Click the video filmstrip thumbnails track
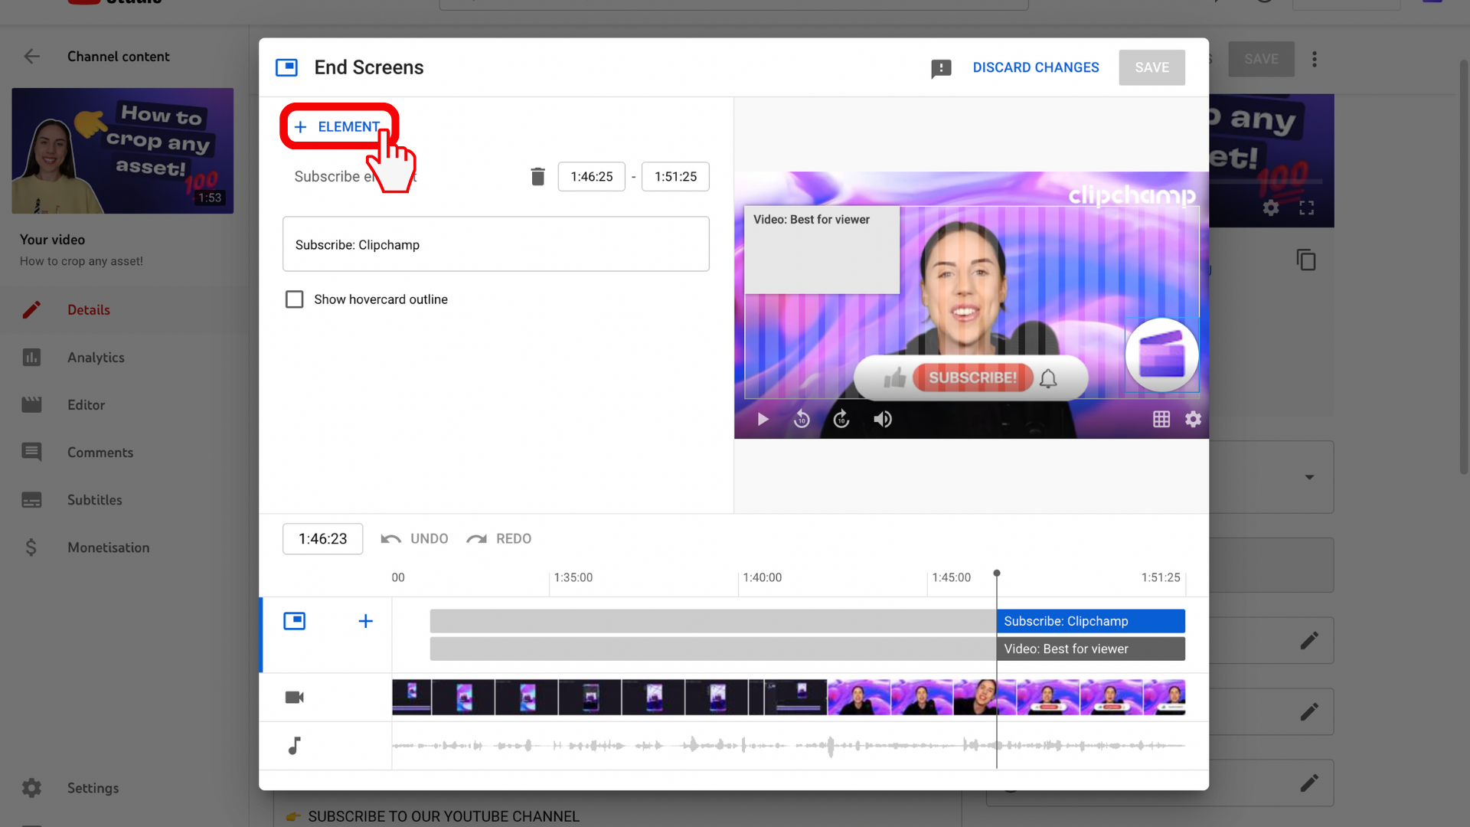 [789, 697]
